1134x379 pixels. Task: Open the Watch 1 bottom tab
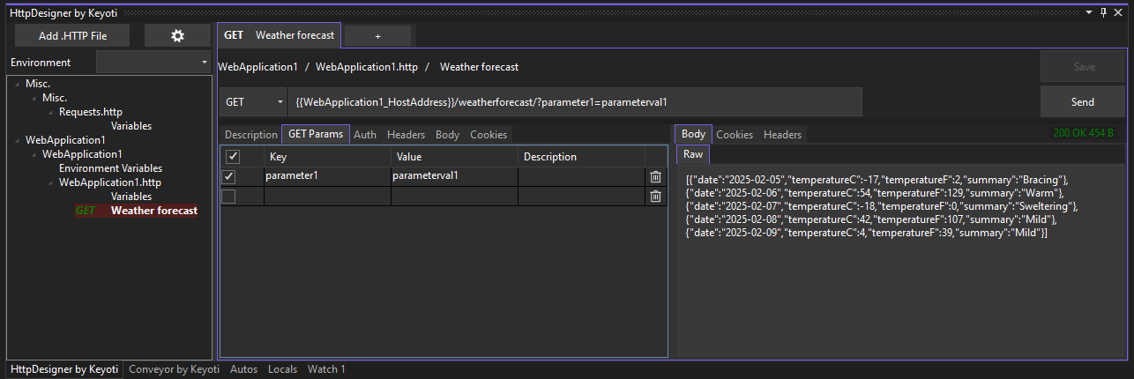click(326, 369)
